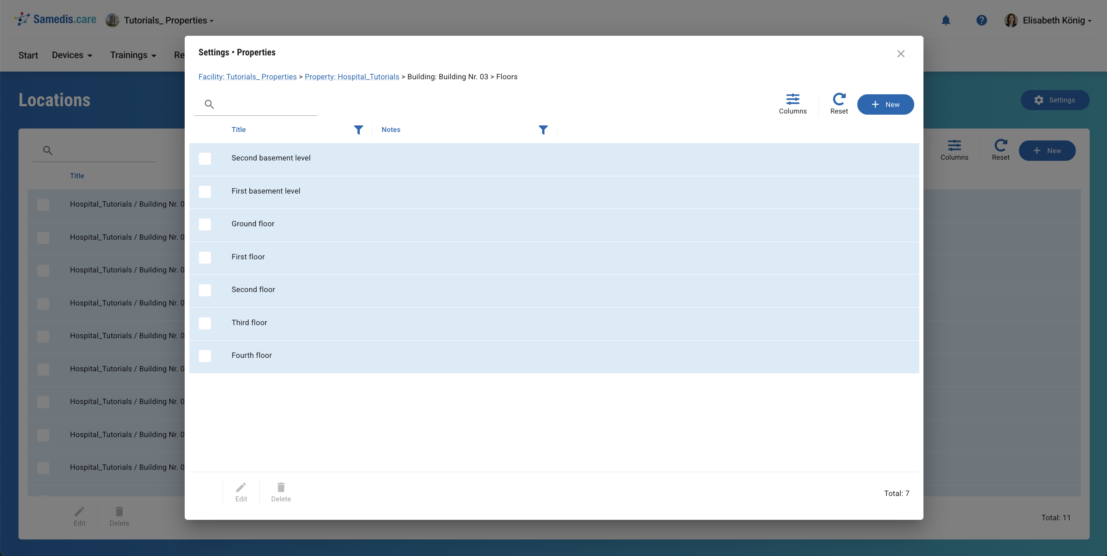Close the Settings Properties dialog
Viewport: 1107px width, 556px height.
click(x=900, y=54)
